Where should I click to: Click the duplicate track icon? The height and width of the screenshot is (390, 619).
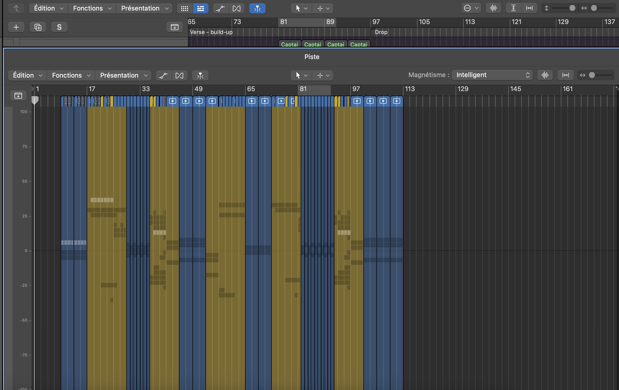38,27
